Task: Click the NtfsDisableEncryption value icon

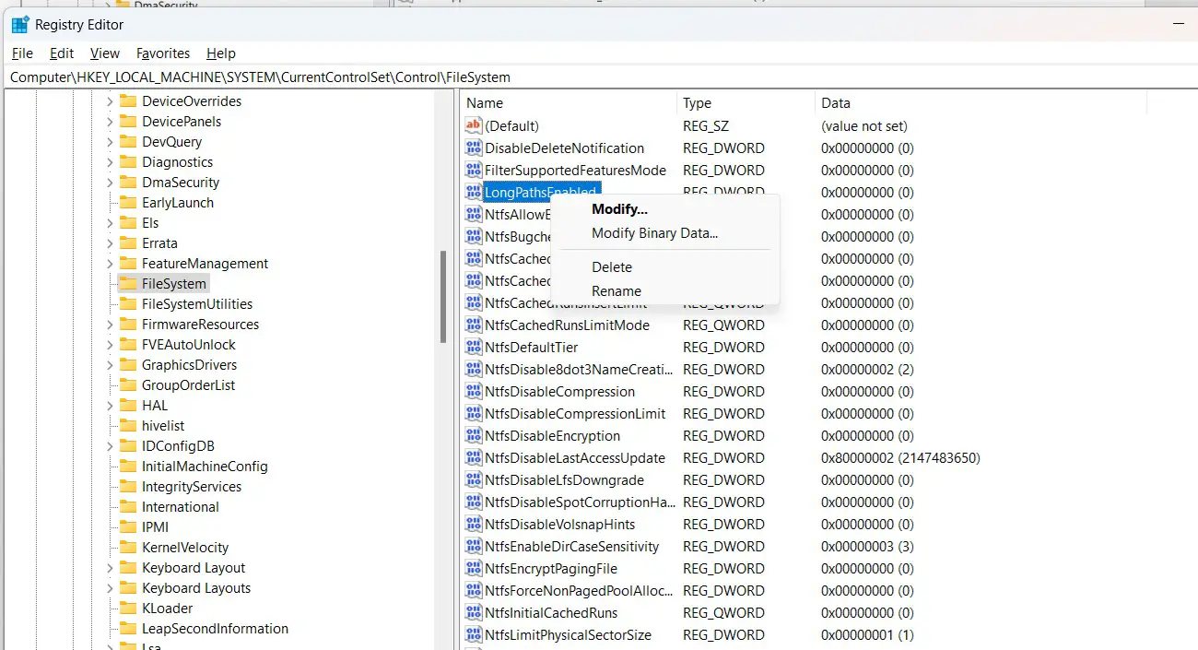Action: (x=474, y=435)
